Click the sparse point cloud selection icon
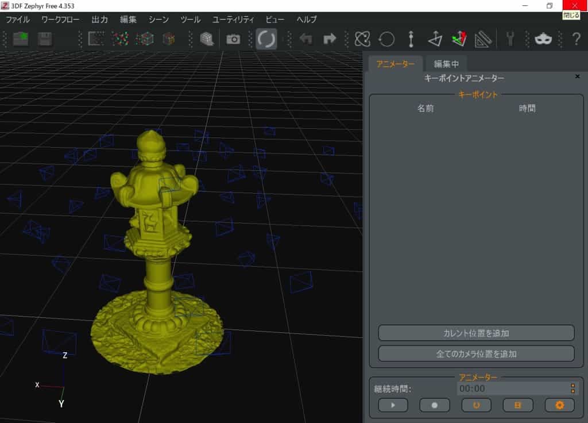 (x=96, y=39)
